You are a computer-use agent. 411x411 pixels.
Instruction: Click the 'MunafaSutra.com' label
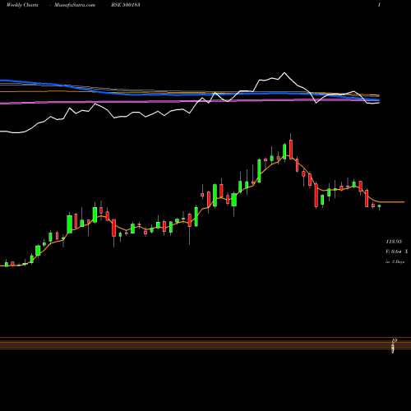pos(75,5)
